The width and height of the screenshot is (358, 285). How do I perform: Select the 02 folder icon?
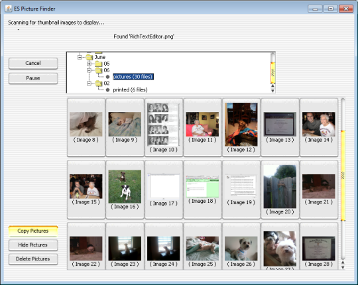point(98,84)
